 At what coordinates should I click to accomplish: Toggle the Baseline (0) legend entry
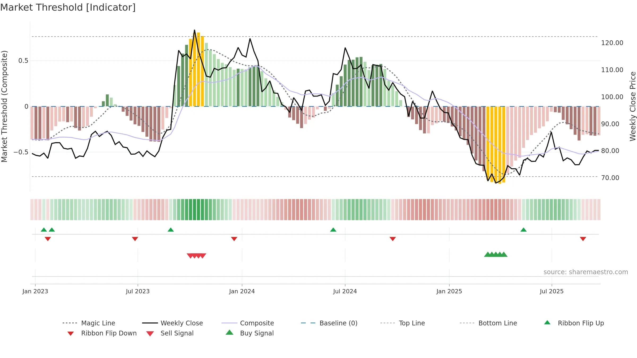coord(329,323)
